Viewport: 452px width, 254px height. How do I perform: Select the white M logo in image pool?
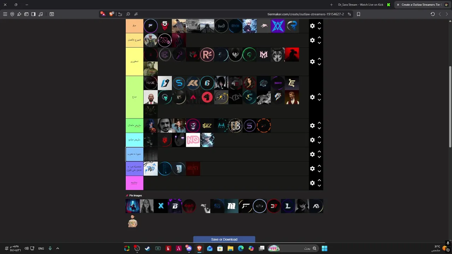point(231,206)
